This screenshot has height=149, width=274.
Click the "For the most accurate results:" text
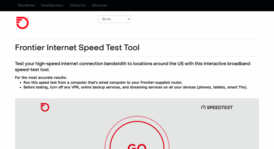coord(41,77)
